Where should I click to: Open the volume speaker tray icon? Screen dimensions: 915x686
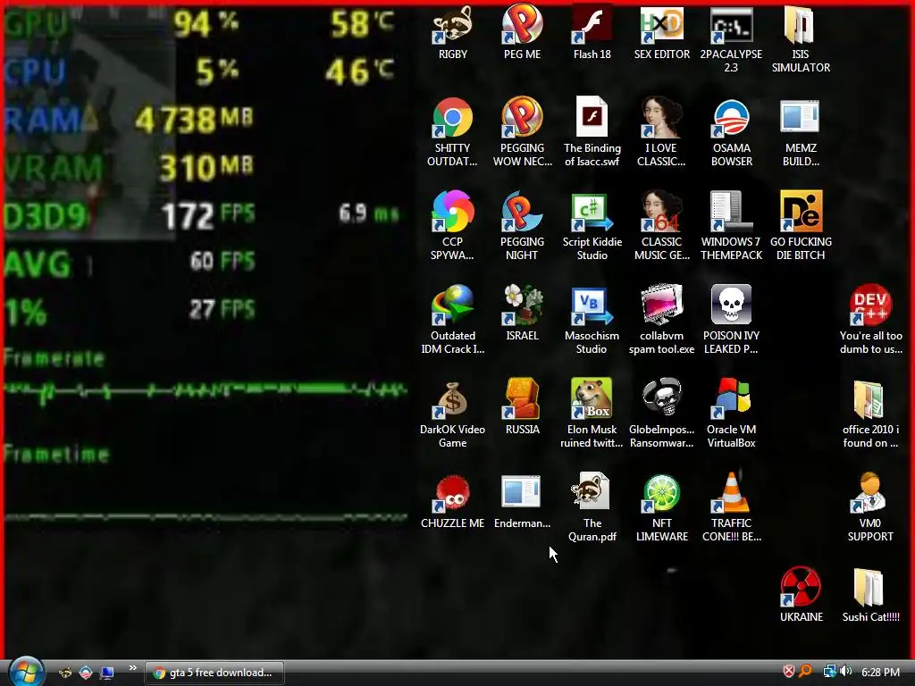[x=845, y=672]
